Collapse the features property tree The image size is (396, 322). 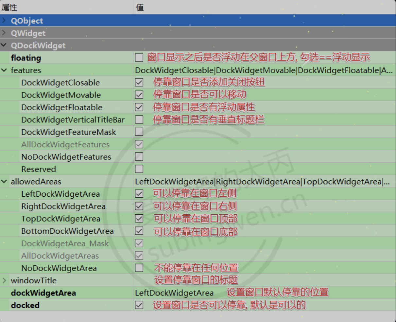(x=4, y=70)
